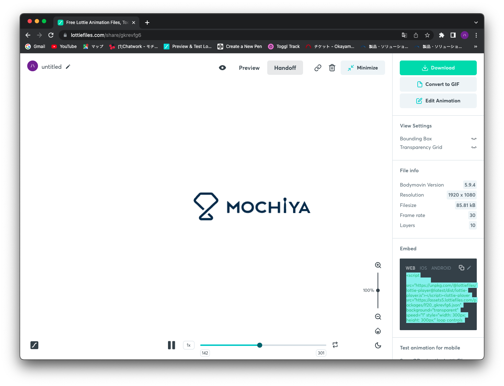The height and width of the screenshot is (386, 504).
Task: Delete animation with trash icon
Action: tap(332, 68)
